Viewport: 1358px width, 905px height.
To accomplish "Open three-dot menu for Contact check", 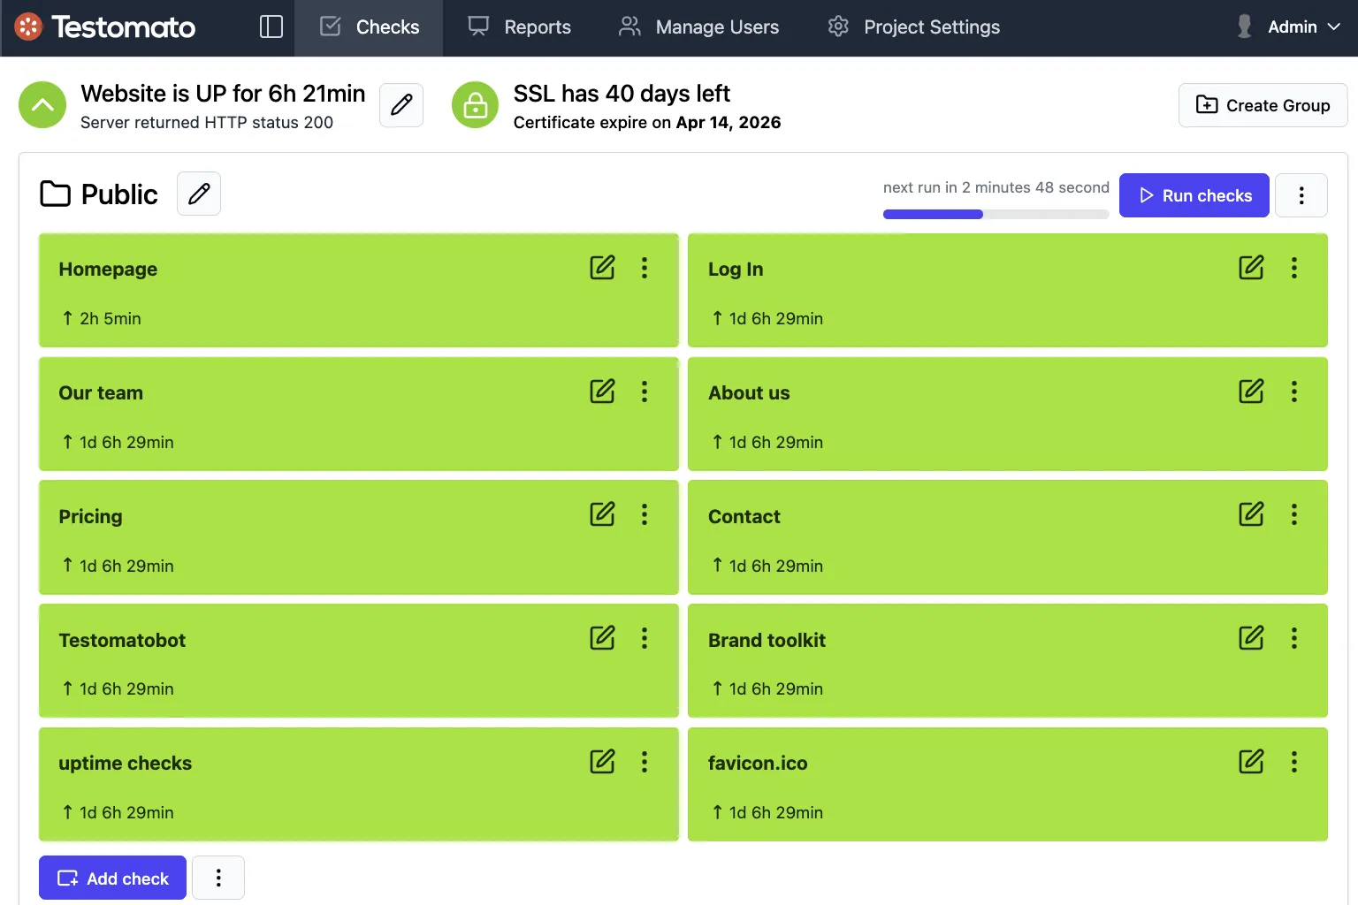I will tap(1293, 514).
